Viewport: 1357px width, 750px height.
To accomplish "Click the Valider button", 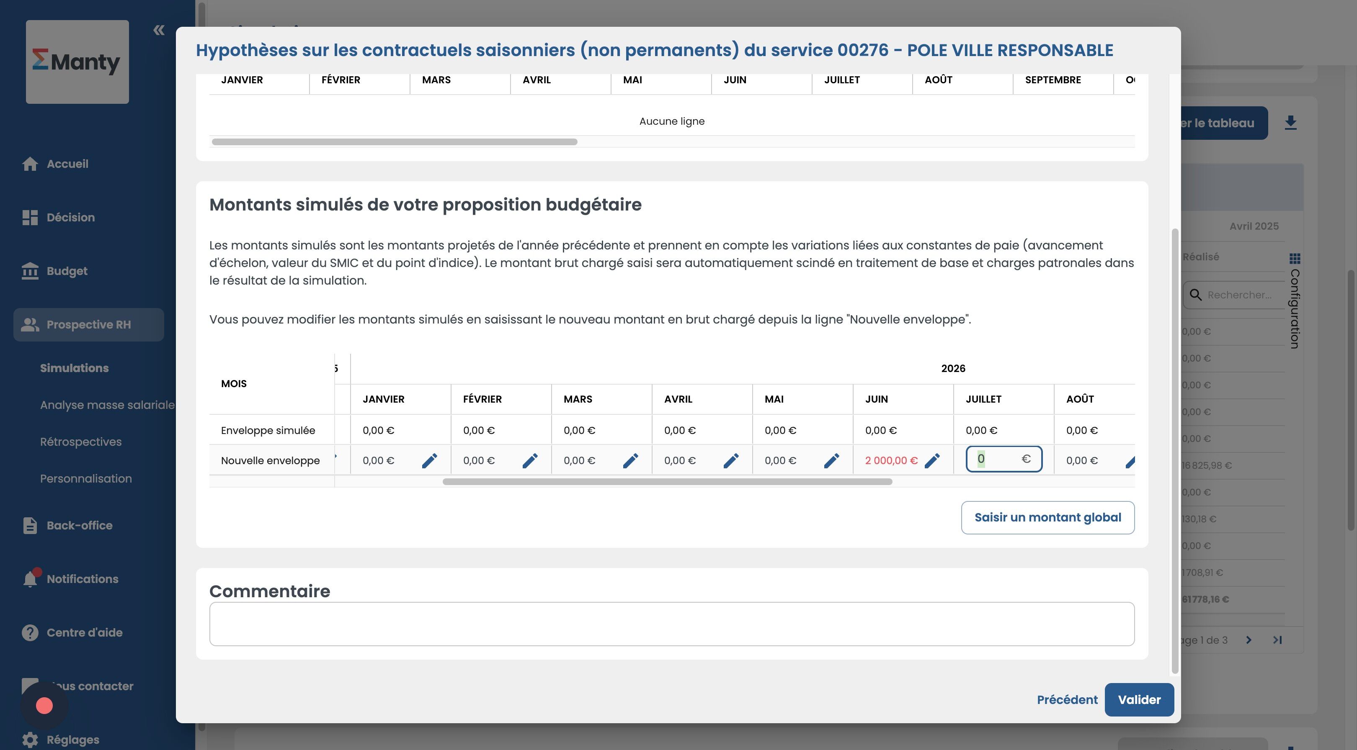I will (x=1139, y=699).
